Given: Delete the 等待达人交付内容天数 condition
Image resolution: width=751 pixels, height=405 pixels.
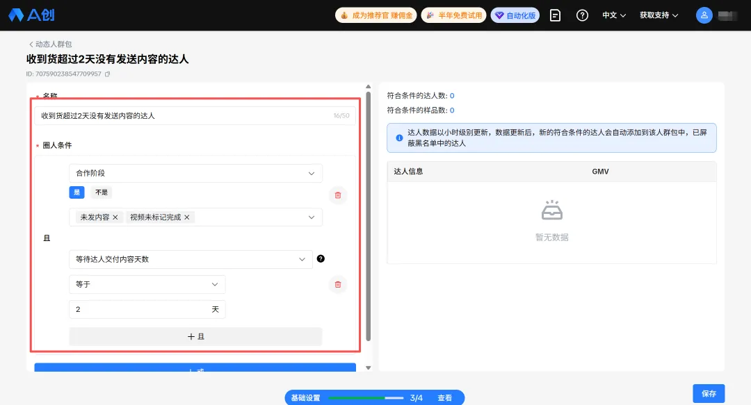Looking at the screenshot, I should pyautogui.click(x=338, y=284).
